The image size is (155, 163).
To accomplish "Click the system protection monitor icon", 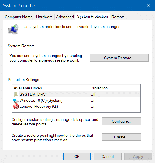I will point(13,29).
